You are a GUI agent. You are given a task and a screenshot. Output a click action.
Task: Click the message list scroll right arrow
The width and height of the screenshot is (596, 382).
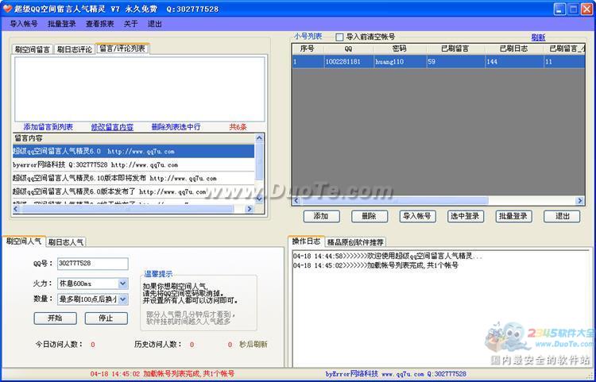250,208
